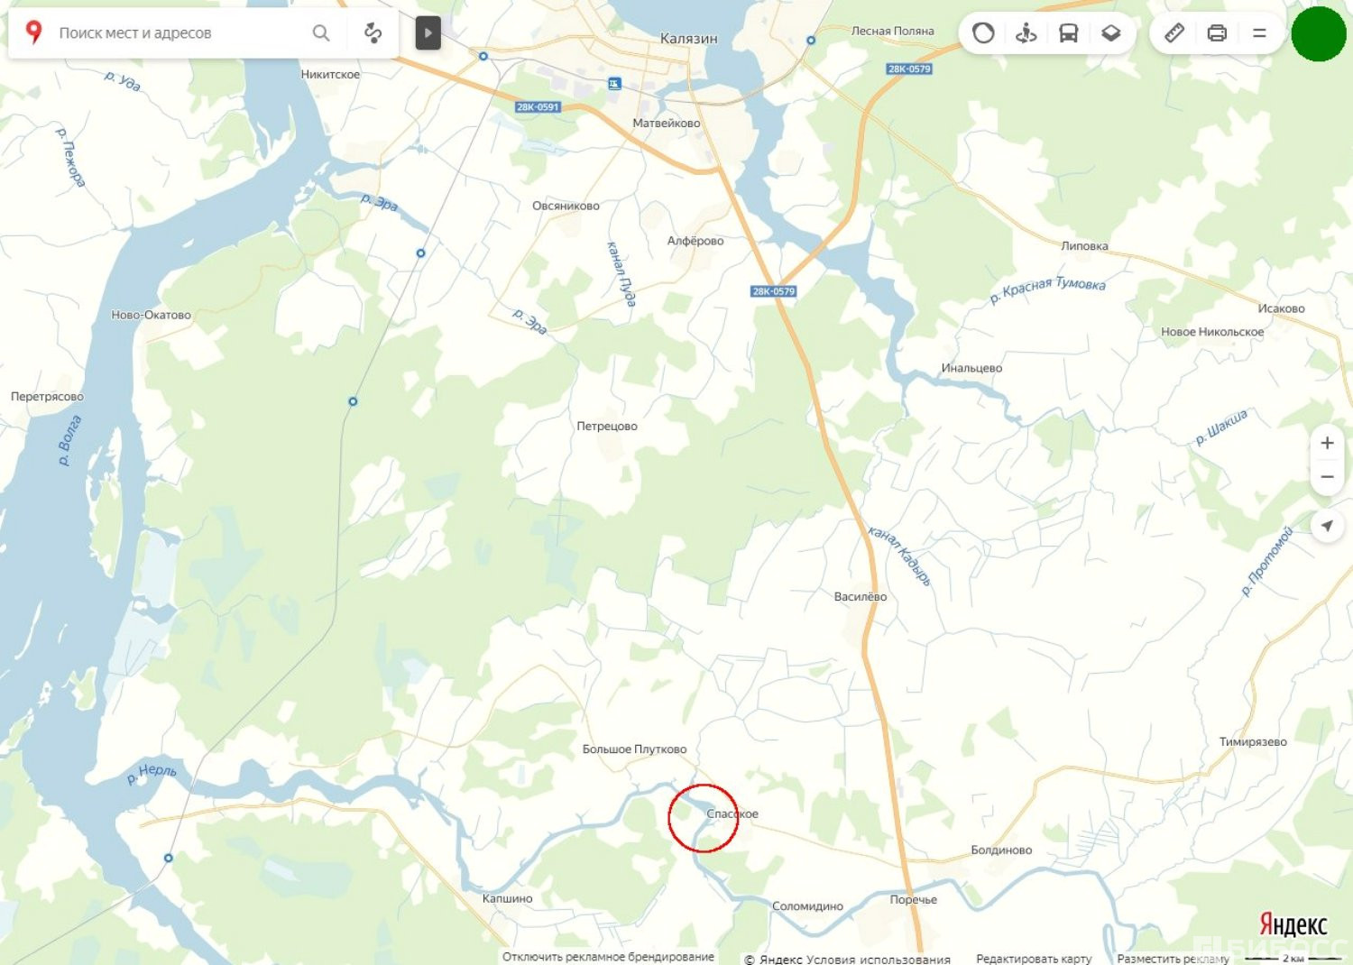
Task: Toggle public transport bus layer
Action: [1068, 33]
